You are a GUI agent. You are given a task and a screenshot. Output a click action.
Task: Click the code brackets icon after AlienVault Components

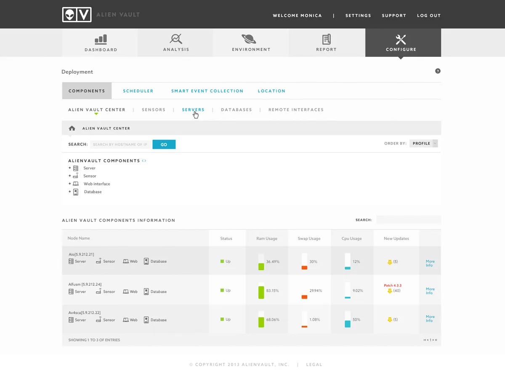[x=144, y=161]
